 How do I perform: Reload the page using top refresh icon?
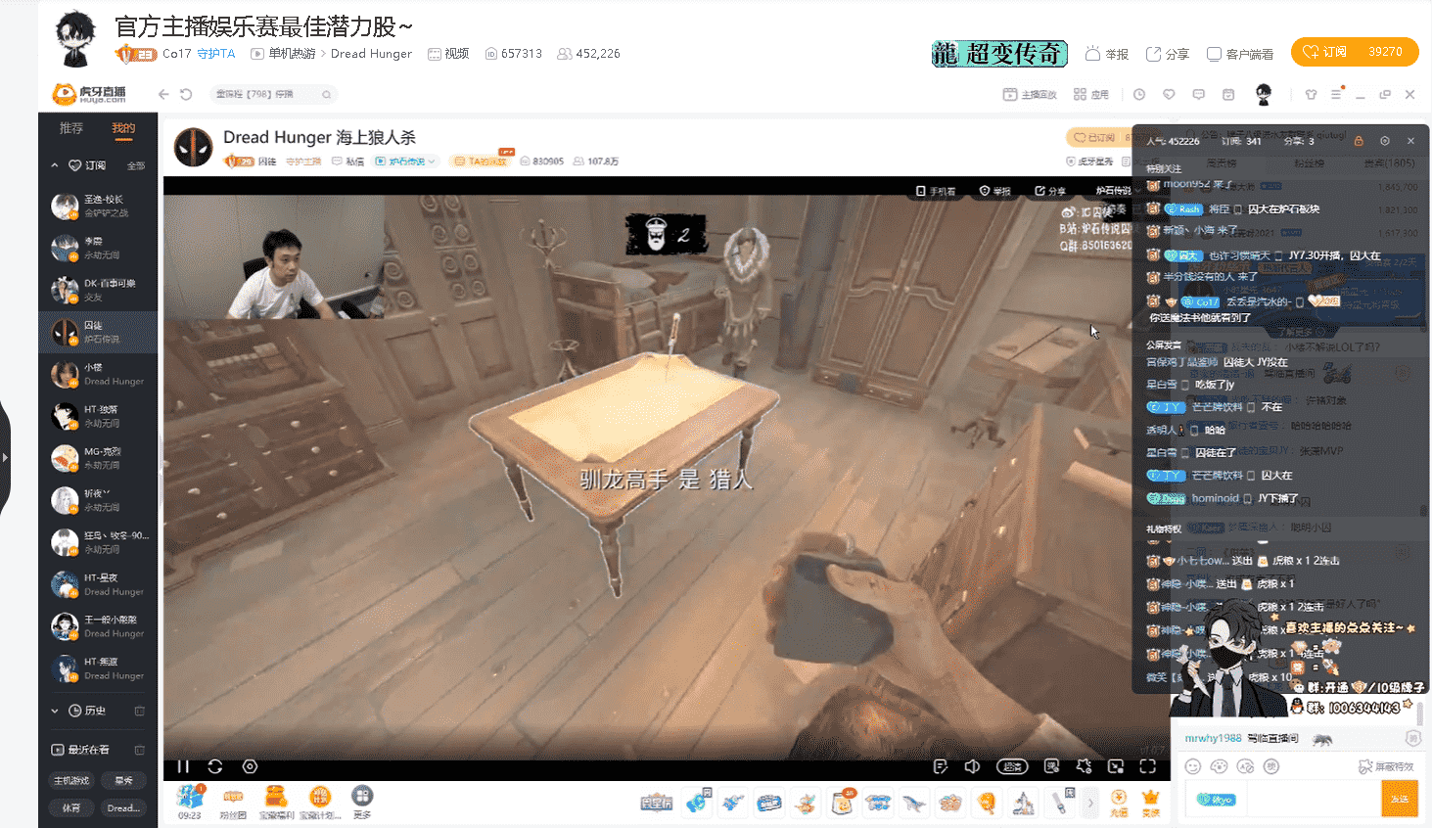point(186,94)
